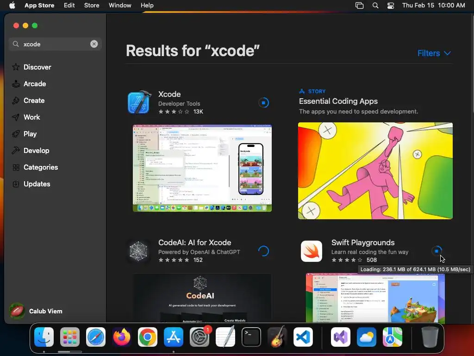
Task: Click the date and time in the menu bar
Action: (433, 5)
